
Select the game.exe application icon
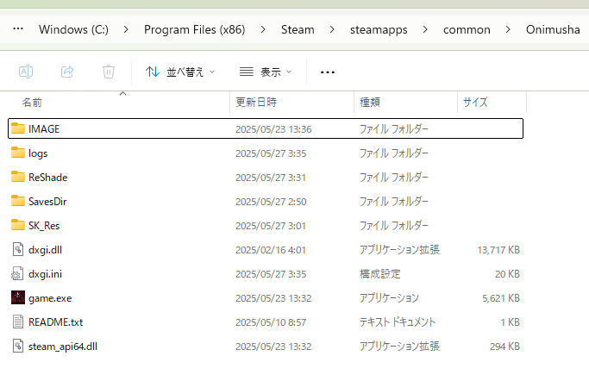18,297
